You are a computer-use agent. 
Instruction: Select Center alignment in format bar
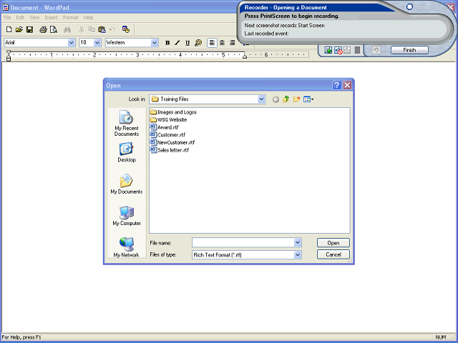[223, 43]
